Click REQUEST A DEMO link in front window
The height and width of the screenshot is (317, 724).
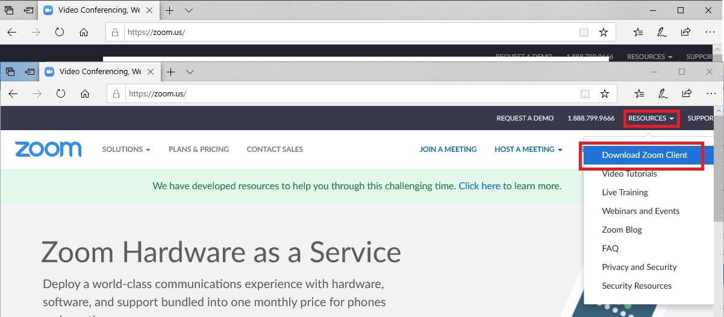pos(525,118)
